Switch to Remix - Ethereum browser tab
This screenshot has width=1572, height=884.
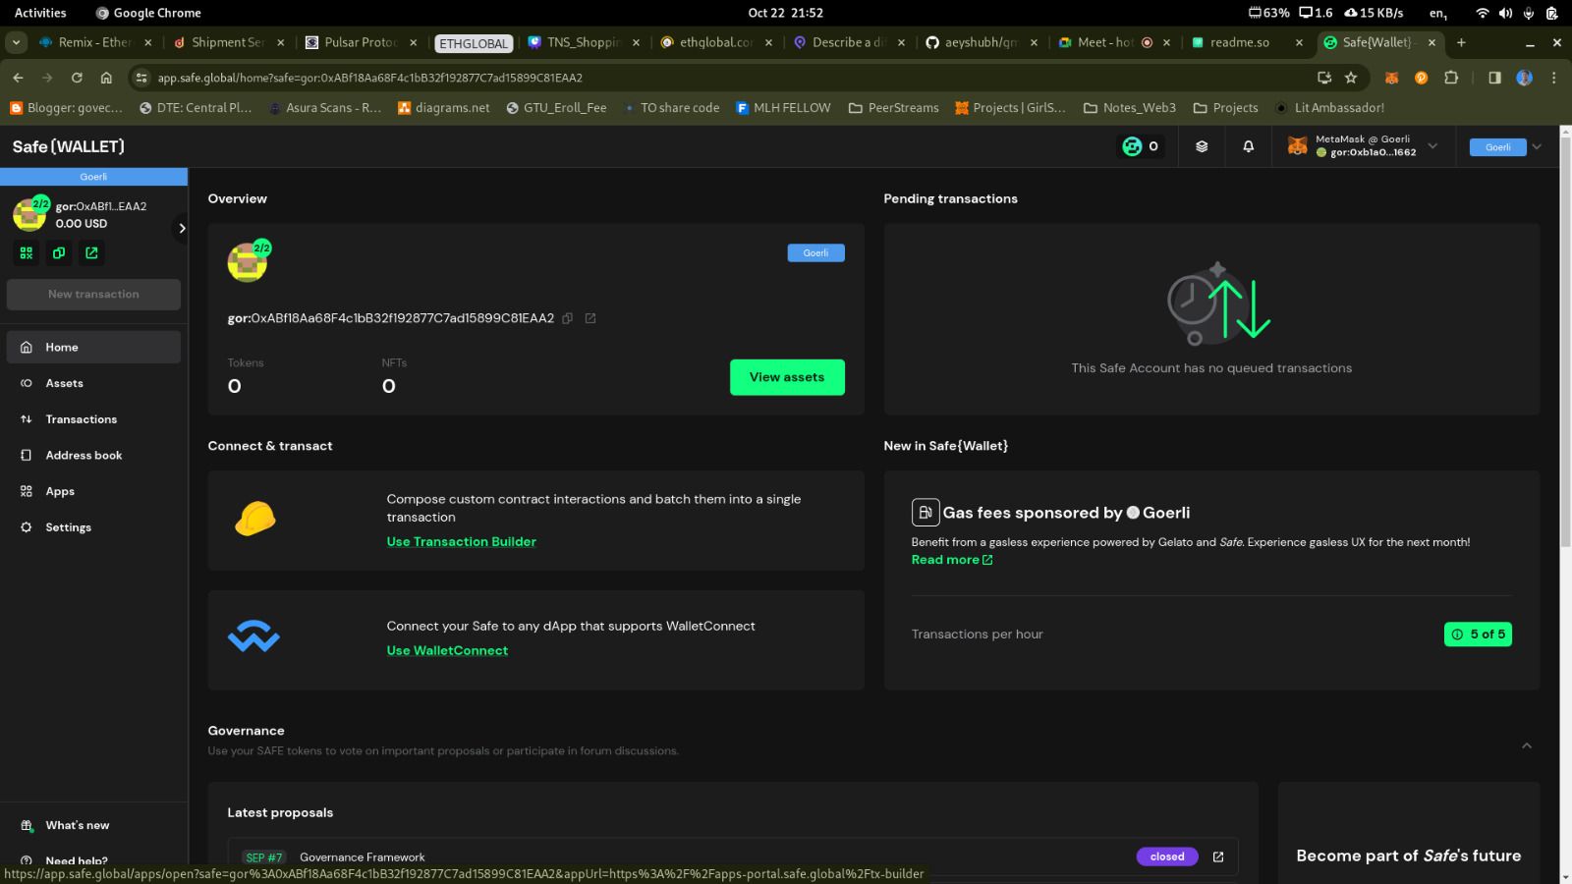click(x=94, y=42)
